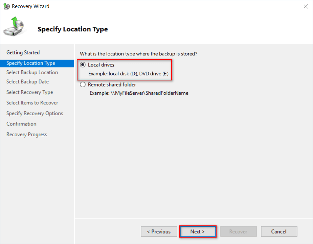Go back with the Previous button
313x244 pixels.
coord(159,231)
